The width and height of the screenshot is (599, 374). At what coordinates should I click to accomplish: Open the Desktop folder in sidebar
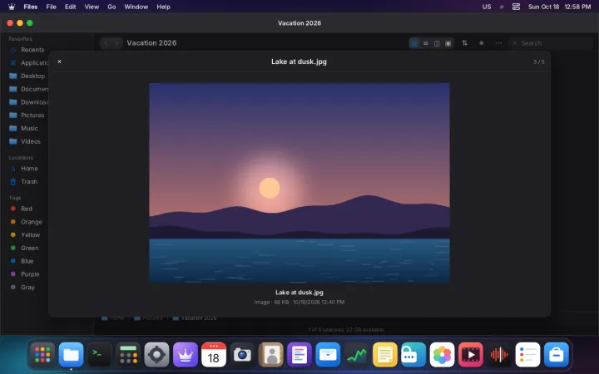(27, 76)
